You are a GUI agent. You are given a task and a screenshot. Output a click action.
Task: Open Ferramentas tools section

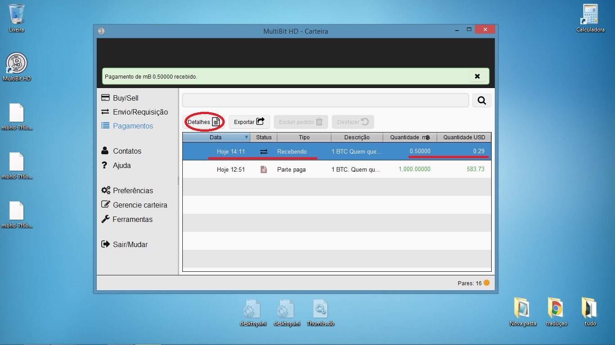[132, 219]
